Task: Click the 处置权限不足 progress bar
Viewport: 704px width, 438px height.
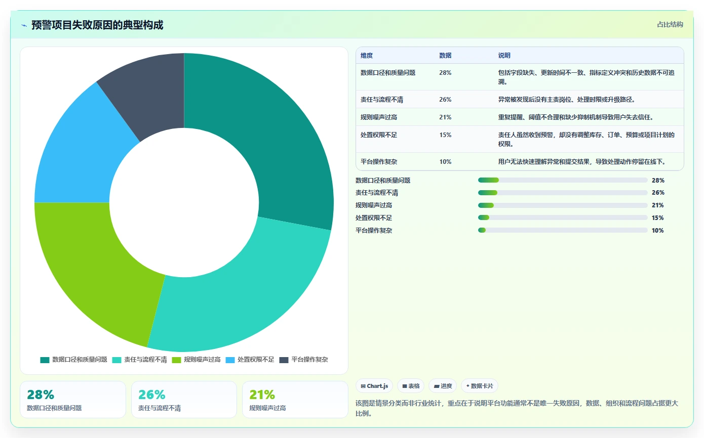Action: tap(563, 218)
